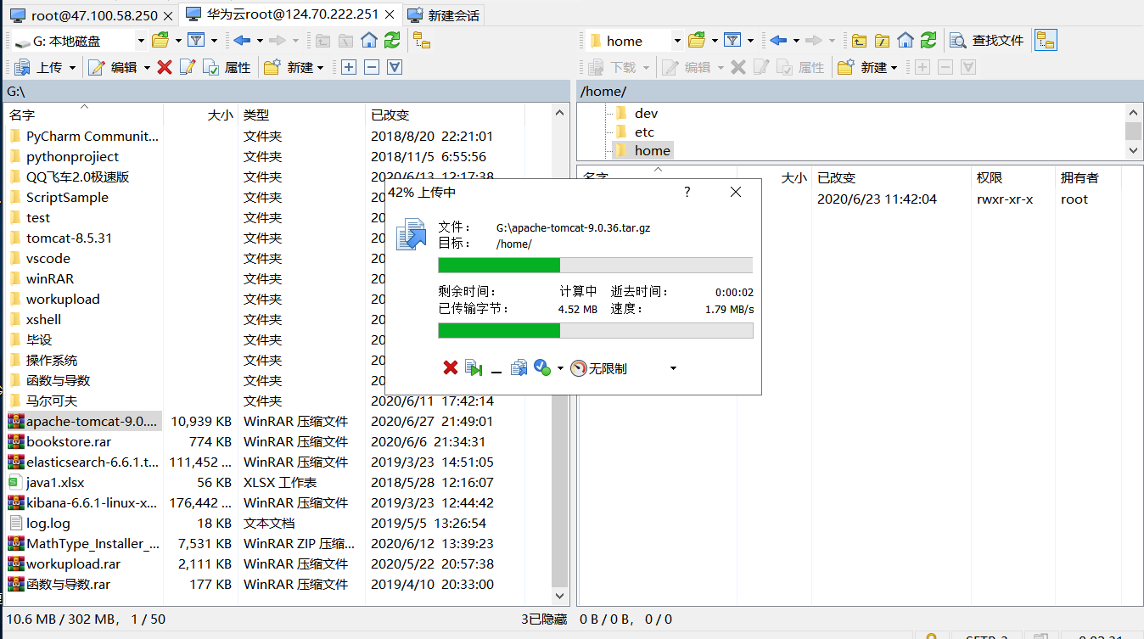Screen dimensions: 1144x639
Task: Click the help question mark in upload dialog
Action: (x=687, y=193)
